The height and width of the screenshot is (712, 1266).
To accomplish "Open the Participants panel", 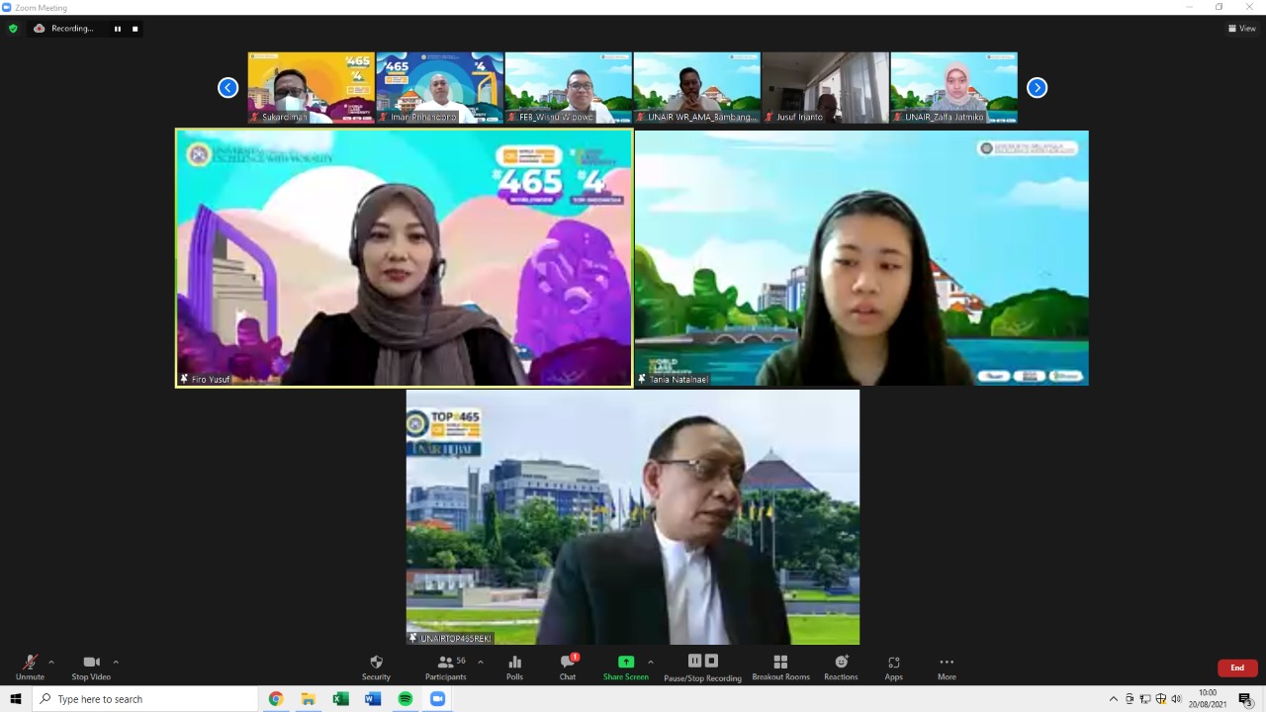I will [x=446, y=663].
